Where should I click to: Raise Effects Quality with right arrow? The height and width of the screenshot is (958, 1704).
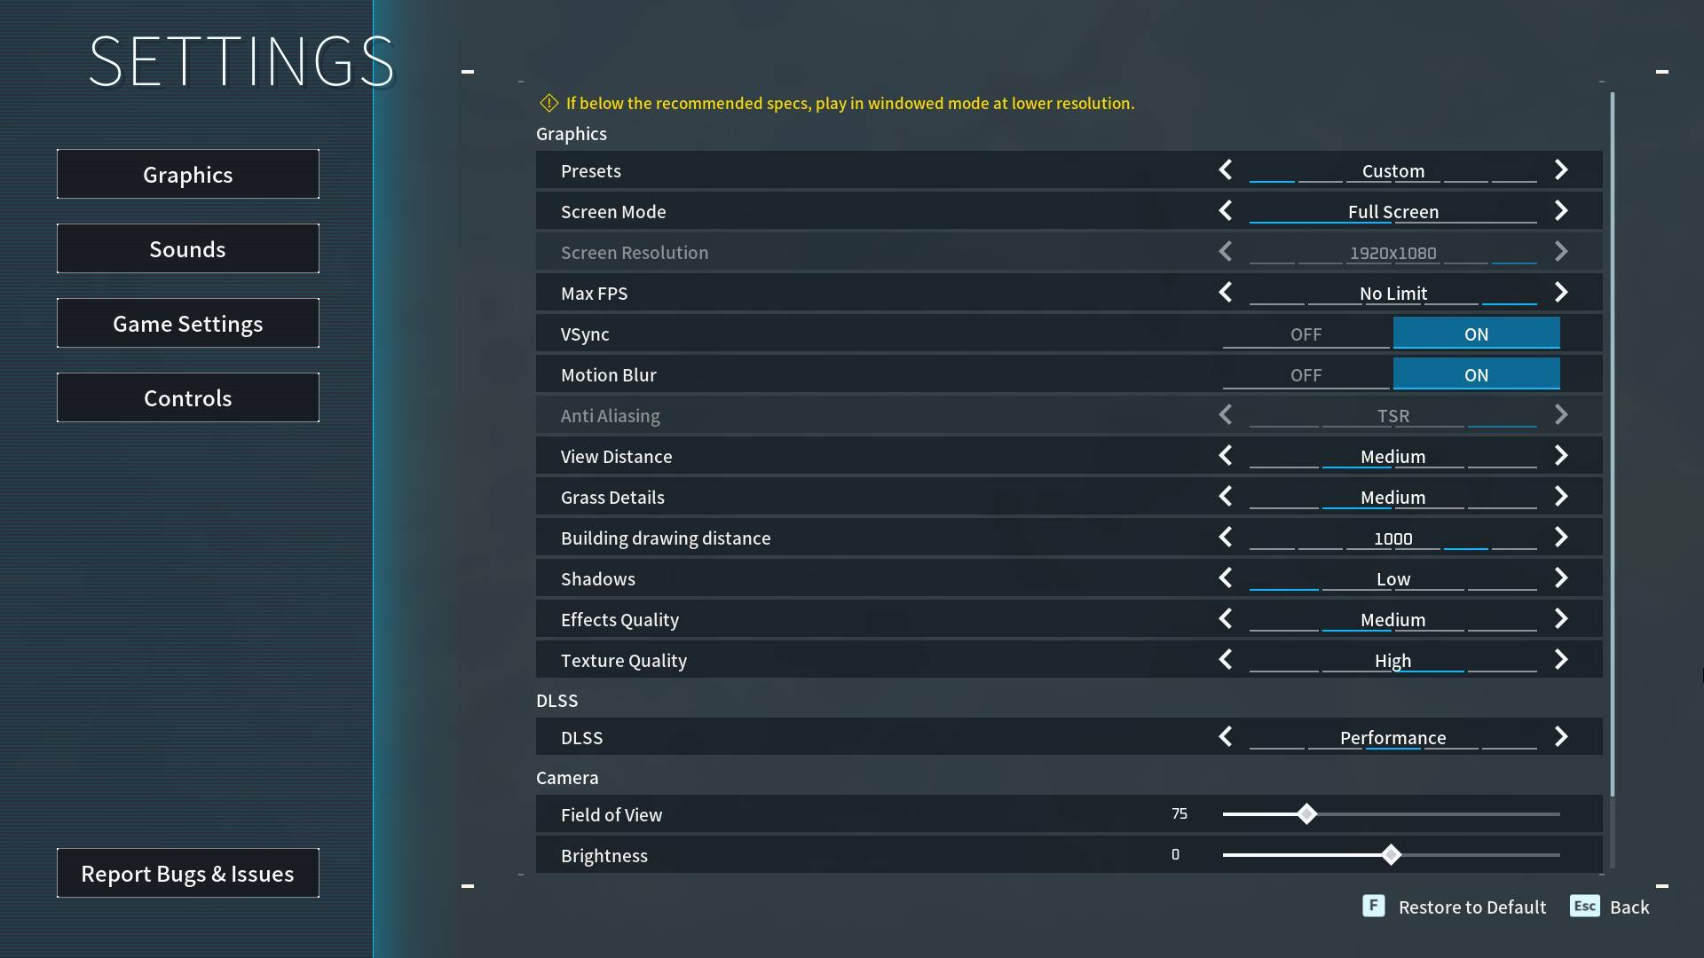tap(1561, 618)
